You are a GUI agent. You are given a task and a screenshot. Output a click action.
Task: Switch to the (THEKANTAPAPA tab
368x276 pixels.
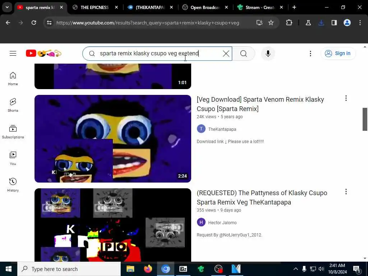click(x=150, y=7)
